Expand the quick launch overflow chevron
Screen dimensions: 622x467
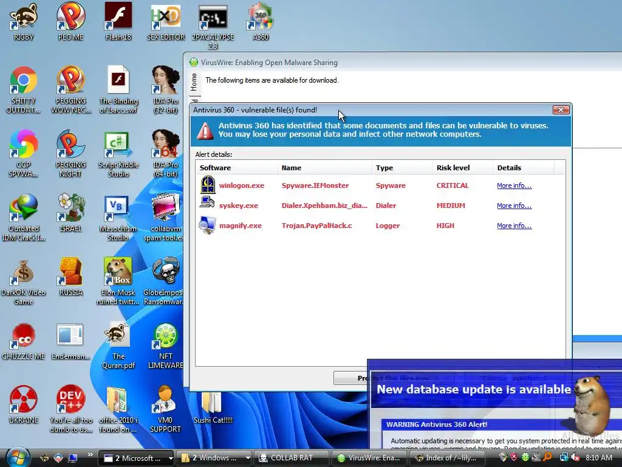click(x=90, y=454)
